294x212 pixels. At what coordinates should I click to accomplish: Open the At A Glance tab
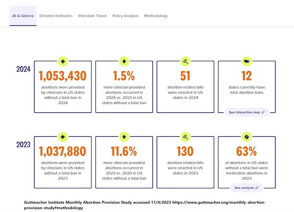click(x=23, y=16)
